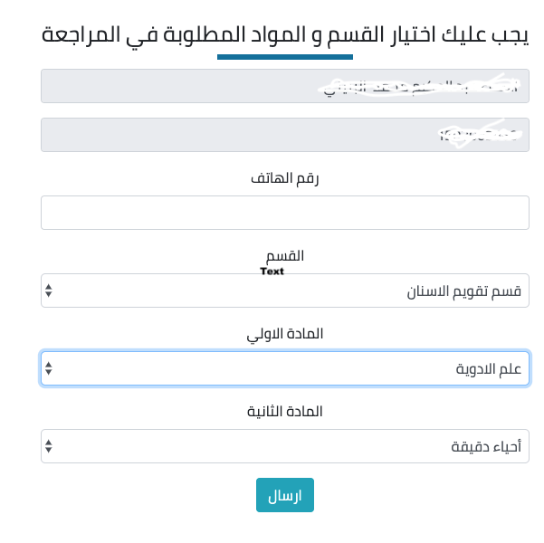The height and width of the screenshot is (543, 544).
Task: Click the selected value علم الادوية
Action: [x=488, y=369]
